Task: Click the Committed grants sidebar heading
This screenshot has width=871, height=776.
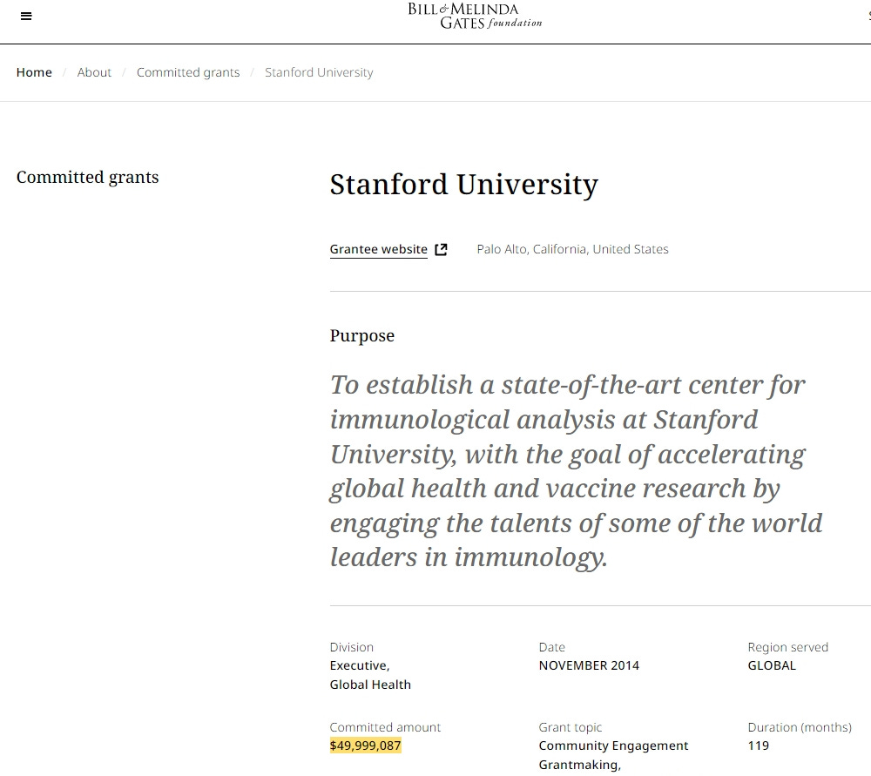Action: click(87, 177)
